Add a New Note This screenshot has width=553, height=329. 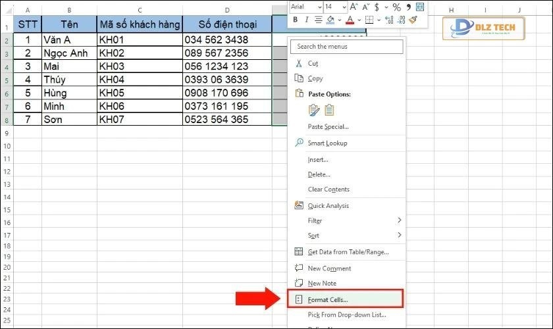(x=322, y=284)
